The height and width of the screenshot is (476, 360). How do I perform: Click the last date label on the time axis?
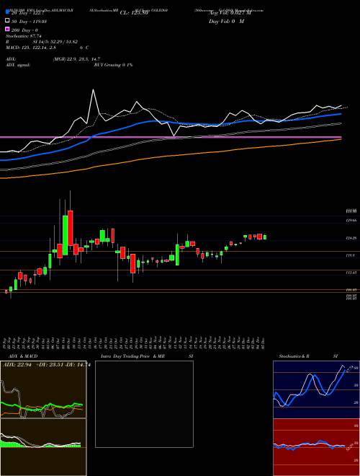point(264,343)
